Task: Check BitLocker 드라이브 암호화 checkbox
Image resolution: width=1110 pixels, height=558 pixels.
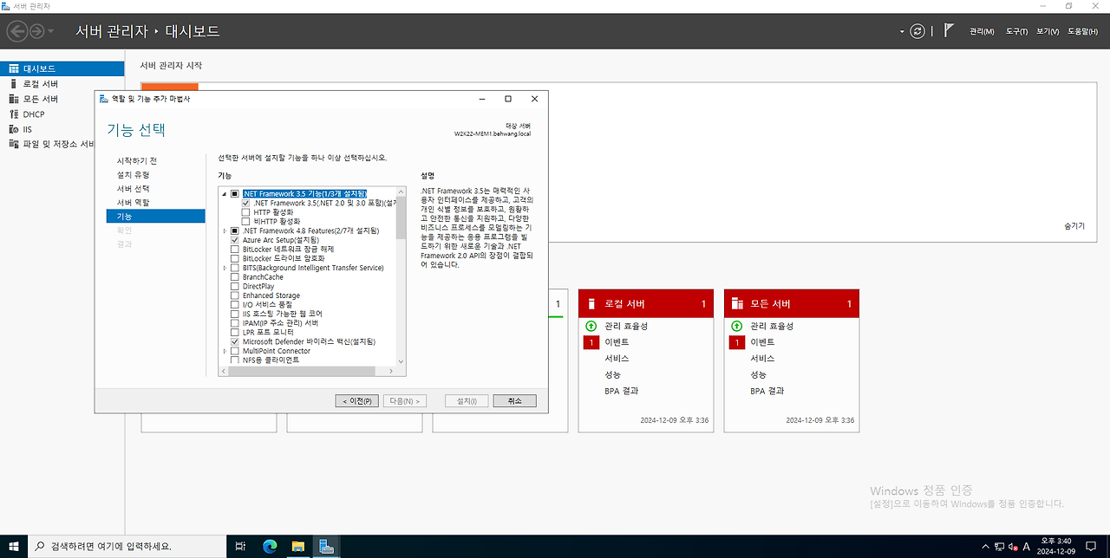Action: pyautogui.click(x=234, y=258)
